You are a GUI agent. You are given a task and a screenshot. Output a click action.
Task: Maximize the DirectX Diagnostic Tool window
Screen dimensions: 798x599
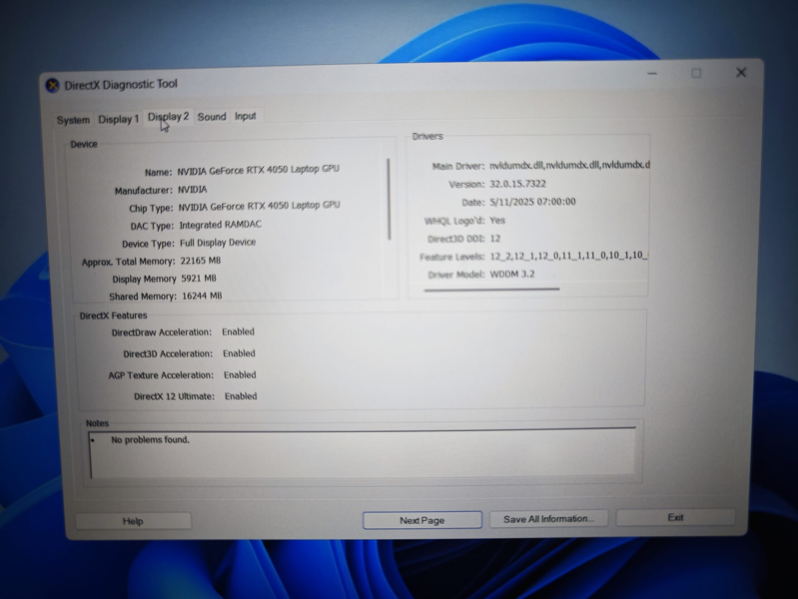point(695,74)
